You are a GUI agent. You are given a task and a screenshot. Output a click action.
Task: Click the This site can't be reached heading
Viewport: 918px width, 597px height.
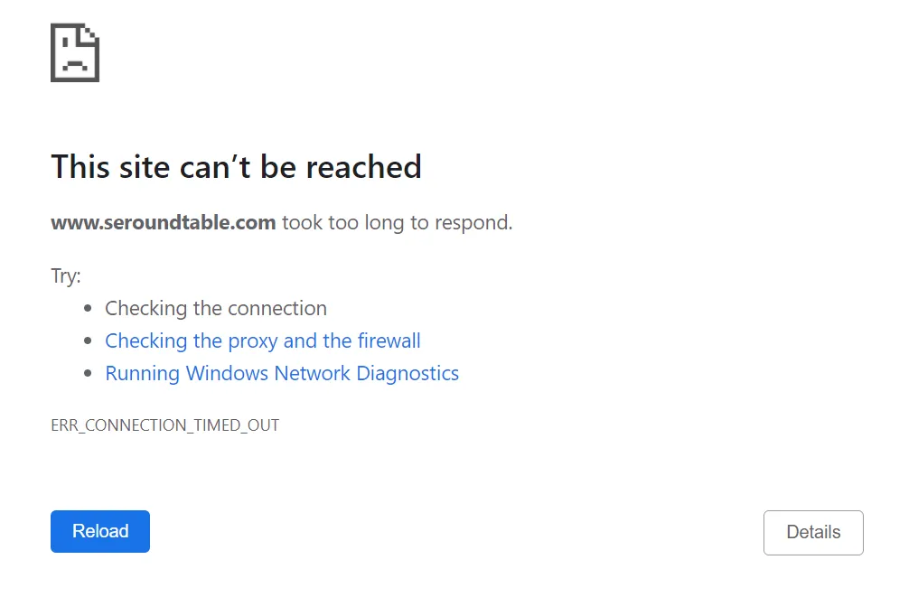[236, 167]
